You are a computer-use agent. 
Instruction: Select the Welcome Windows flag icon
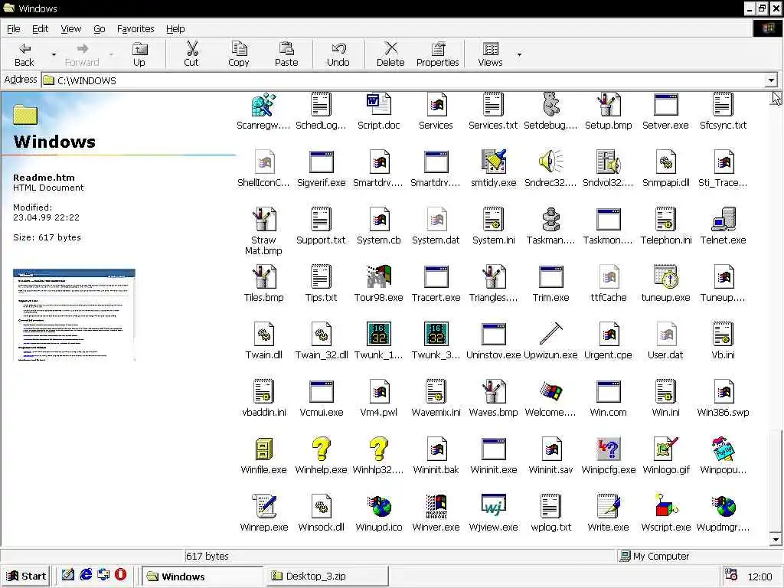tap(551, 391)
